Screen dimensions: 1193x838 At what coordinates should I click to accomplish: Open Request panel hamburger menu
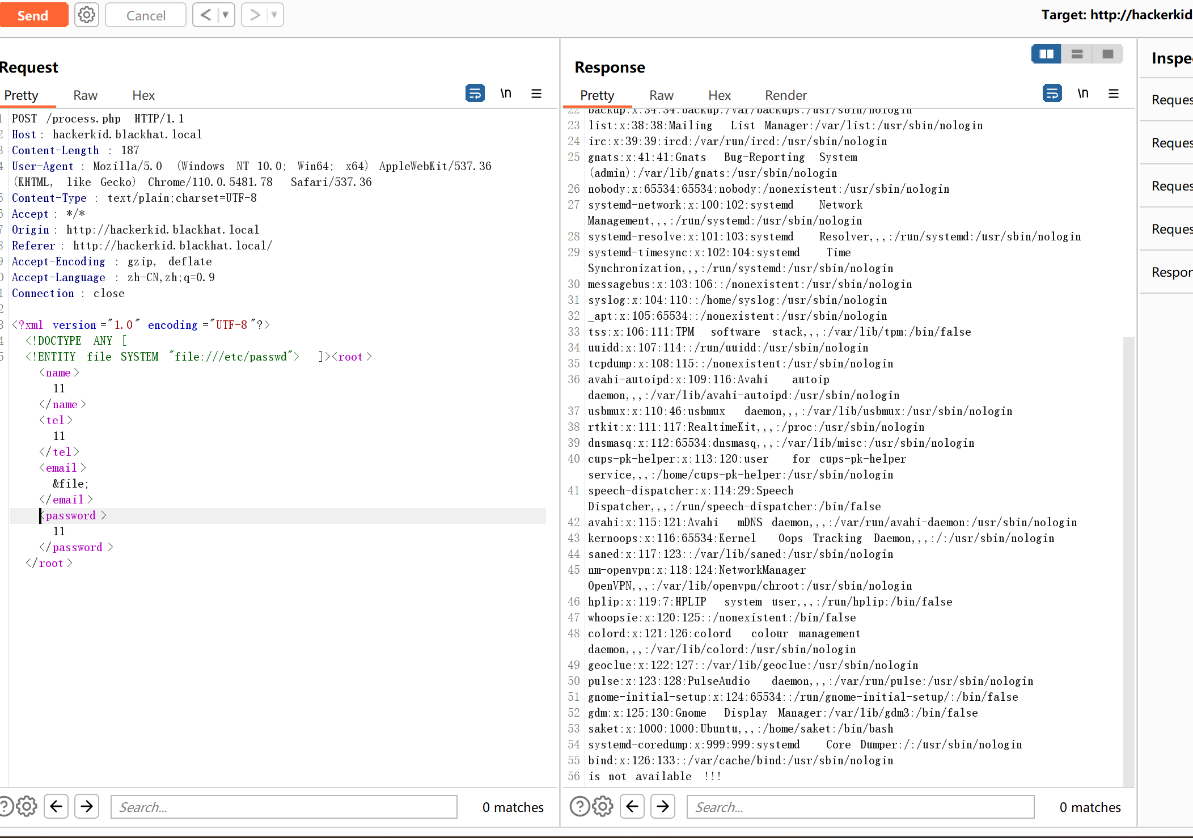click(536, 94)
